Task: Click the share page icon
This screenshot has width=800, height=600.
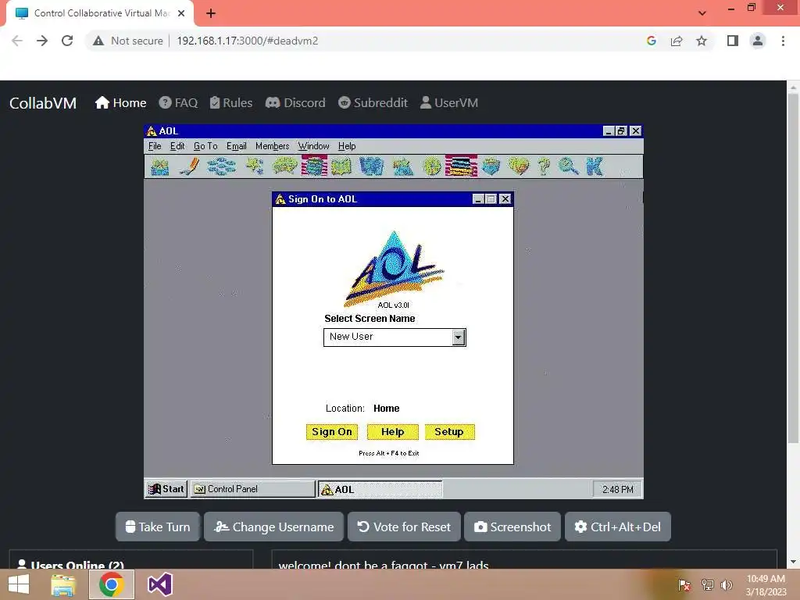Action: [x=677, y=41]
